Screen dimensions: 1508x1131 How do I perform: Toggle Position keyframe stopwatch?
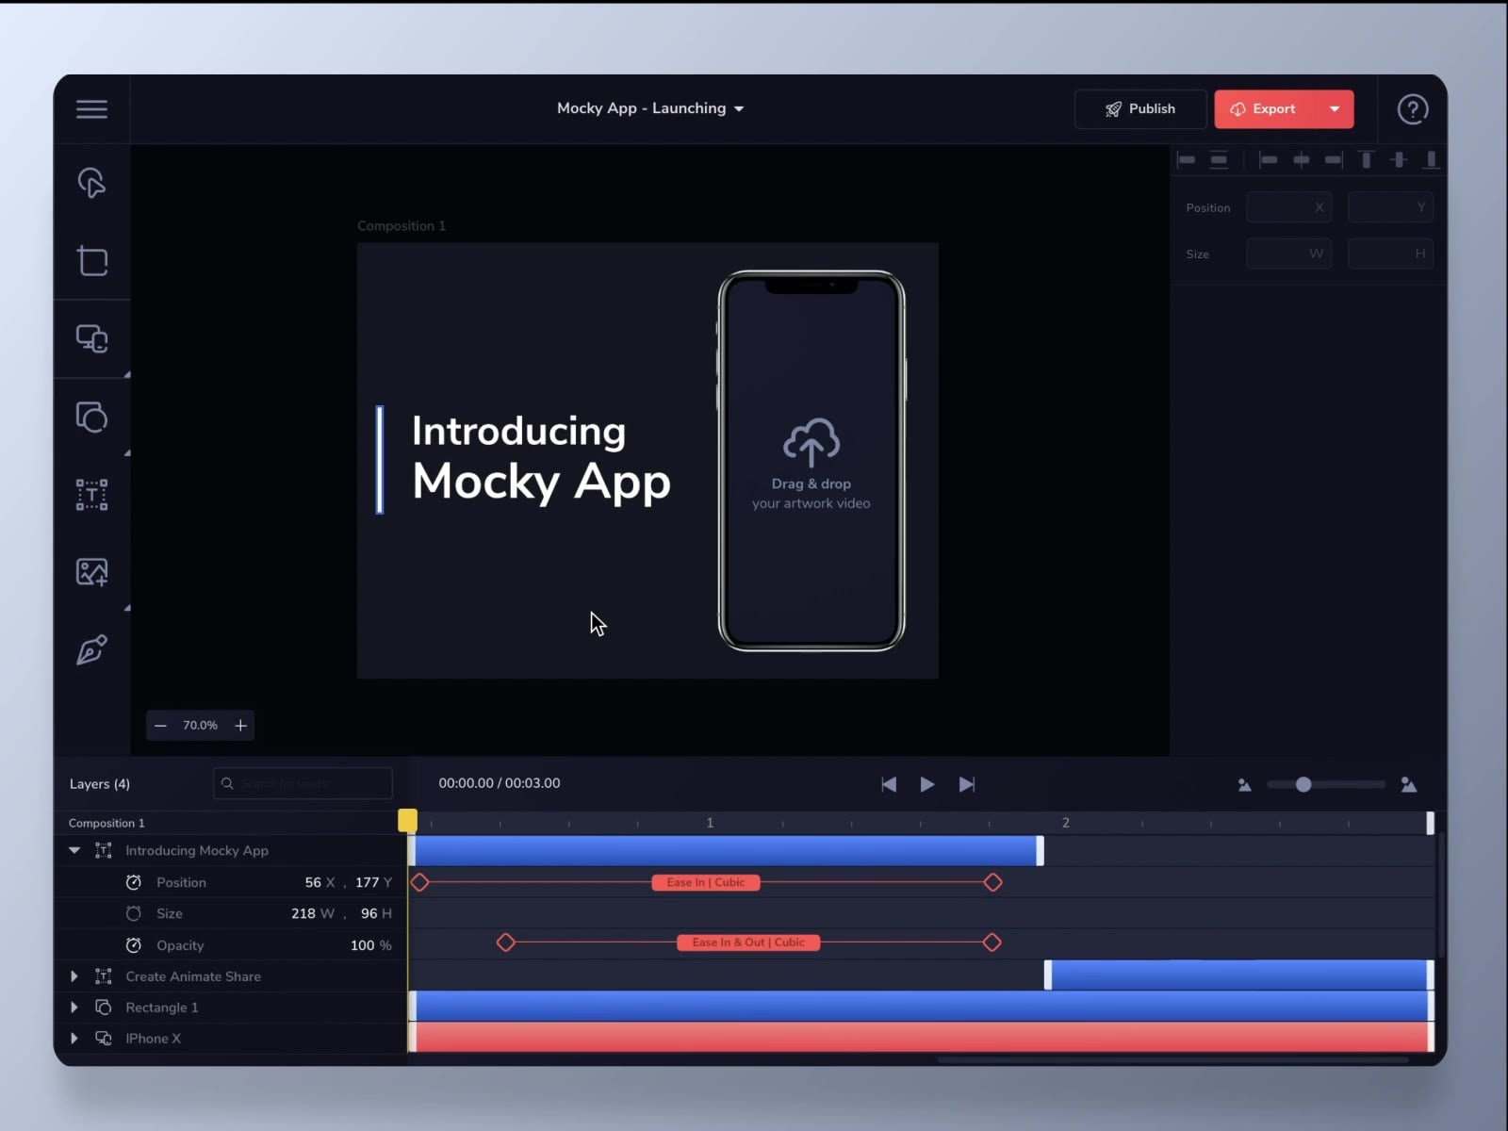coord(134,882)
